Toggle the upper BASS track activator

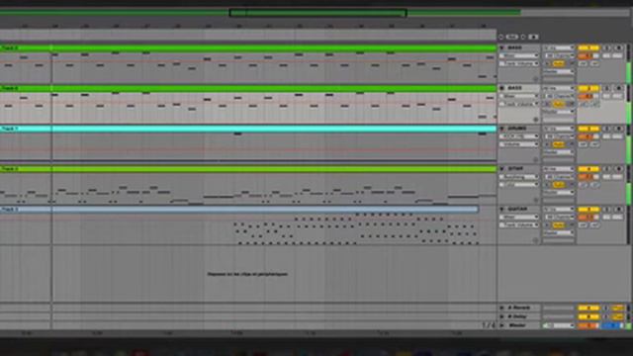[x=588, y=47]
